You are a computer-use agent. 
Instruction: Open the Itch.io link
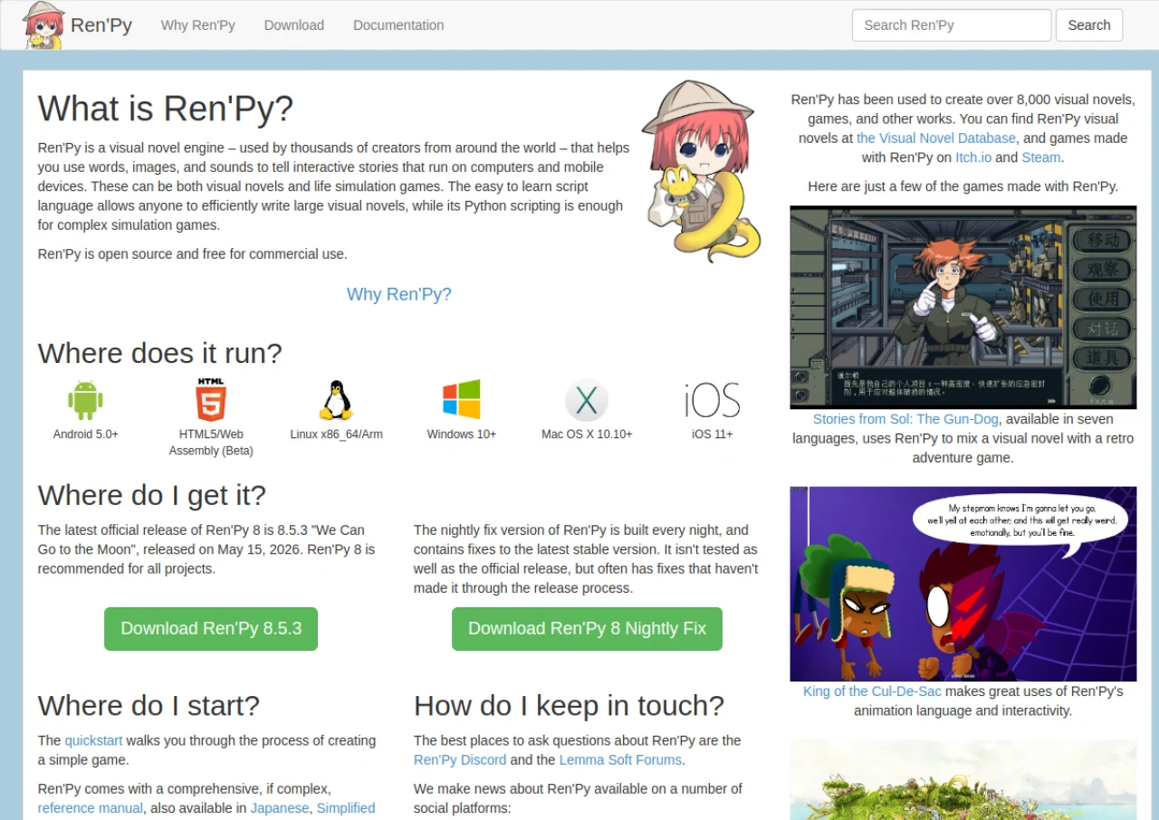point(973,157)
